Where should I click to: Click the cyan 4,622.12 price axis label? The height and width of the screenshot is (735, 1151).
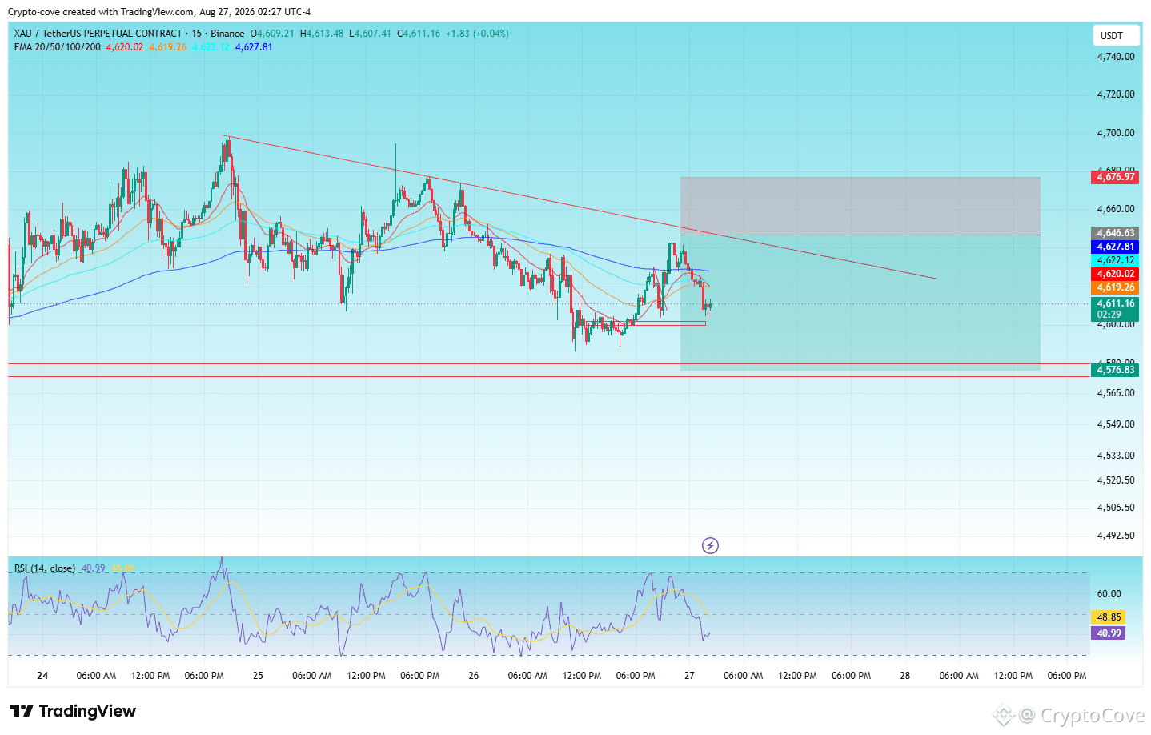(1115, 260)
